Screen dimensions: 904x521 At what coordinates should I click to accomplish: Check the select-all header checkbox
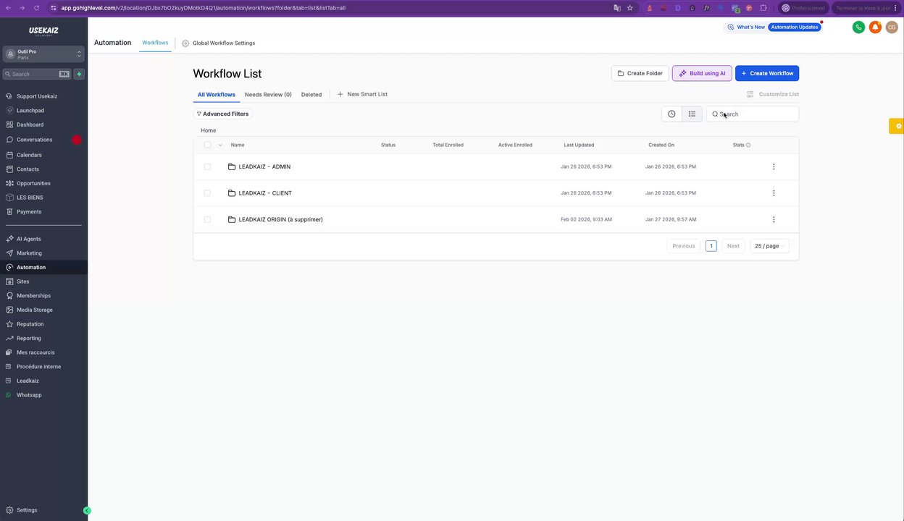tap(207, 145)
